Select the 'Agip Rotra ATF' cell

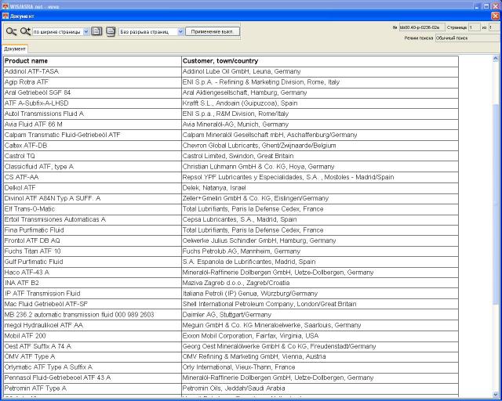tap(93, 82)
